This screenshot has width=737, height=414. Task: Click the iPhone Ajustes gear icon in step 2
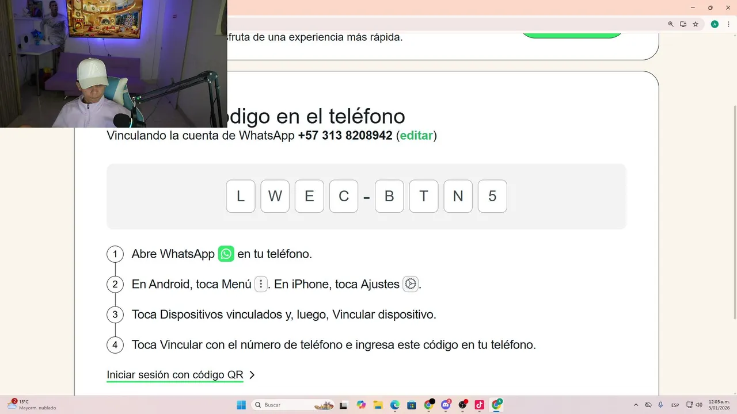point(411,284)
